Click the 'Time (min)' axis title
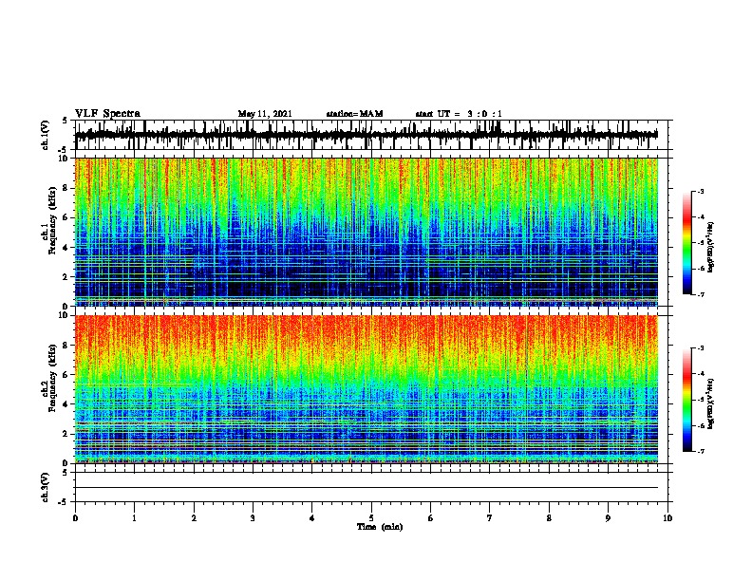Image resolution: width=752 pixels, height=581 pixels. tap(380, 527)
